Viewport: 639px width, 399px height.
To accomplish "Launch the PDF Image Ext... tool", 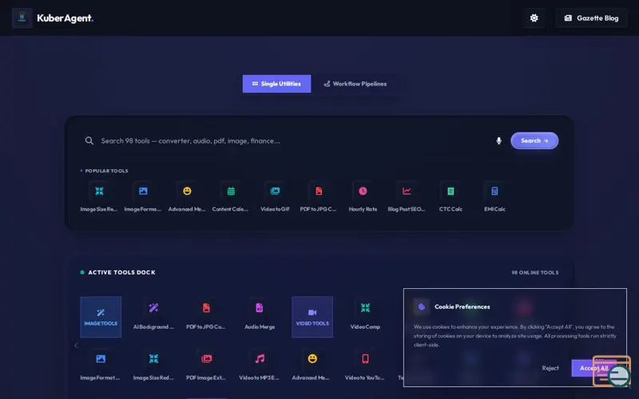I will click(x=206, y=366).
